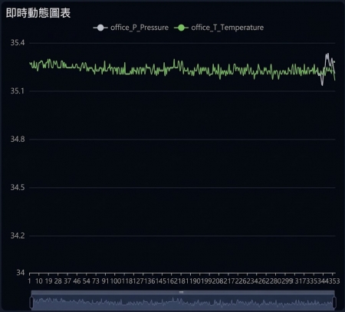The image size is (345, 312).
Task: Click the x-axis label 10
Action: (x=39, y=281)
